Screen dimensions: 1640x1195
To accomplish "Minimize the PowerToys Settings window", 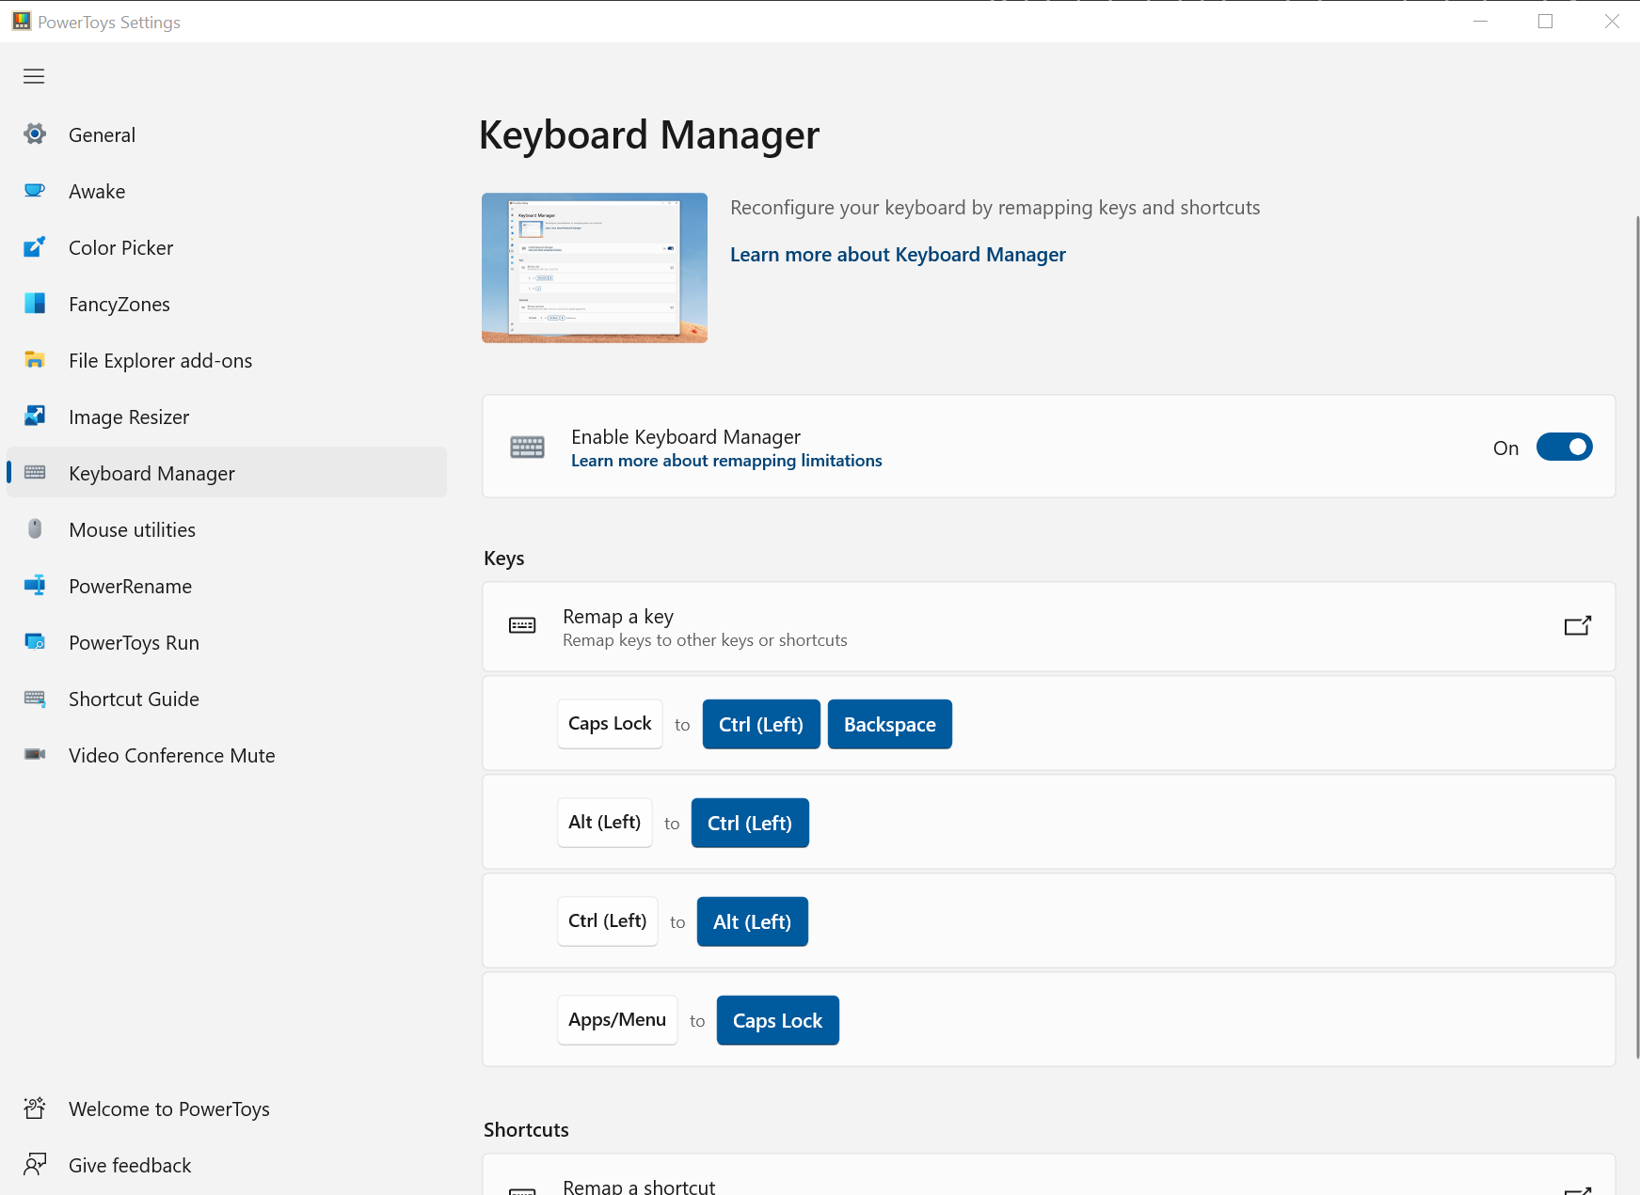I will coord(1480,21).
